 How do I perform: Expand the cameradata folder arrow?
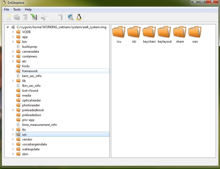(x=13, y=52)
